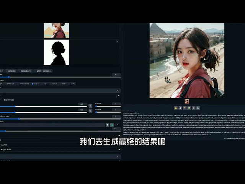Click the 'Steps: 20, Sampler: Euler a' info line
Viewport: 245px width, 184px height.
coord(184,132)
